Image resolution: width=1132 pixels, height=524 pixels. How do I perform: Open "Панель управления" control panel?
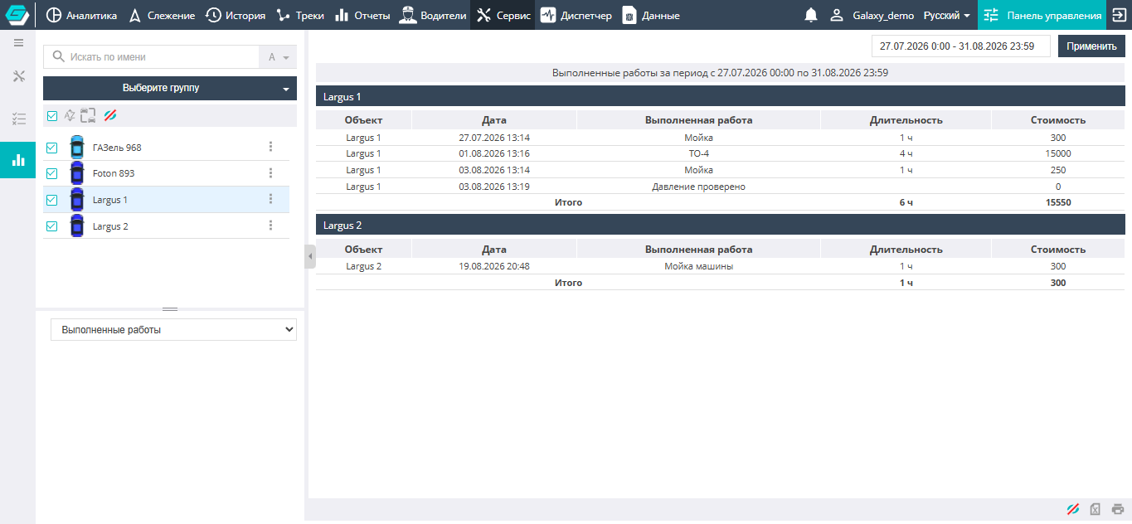tap(1042, 15)
